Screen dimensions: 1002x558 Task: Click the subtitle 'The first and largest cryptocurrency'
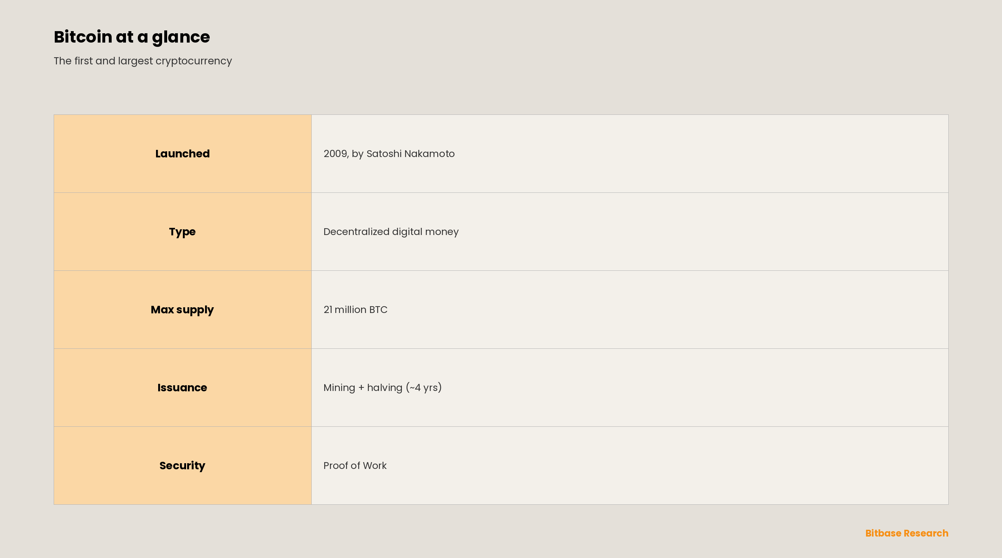143,61
